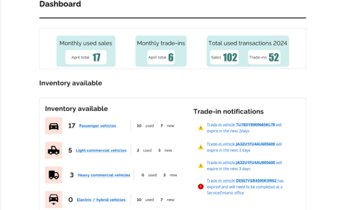Click the warning icon of the third trade-in notification
Screen dimensions: 344x210
coord(201,166)
